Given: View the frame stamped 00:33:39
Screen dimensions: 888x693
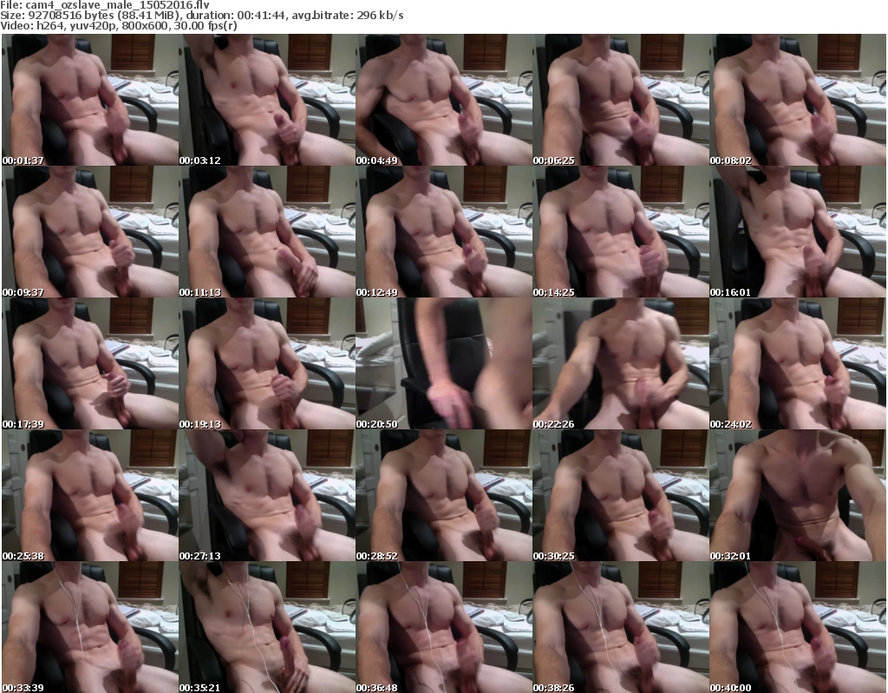Looking at the screenshot, I should point(90,627).
